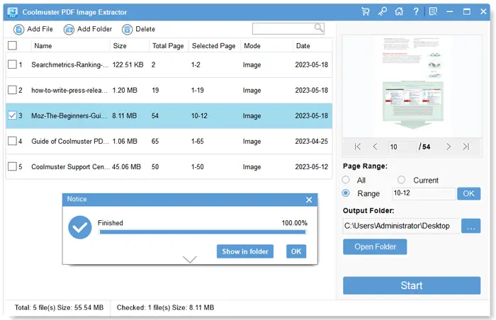
Task: Sort by the Size column header
Action: click(120, 46)
